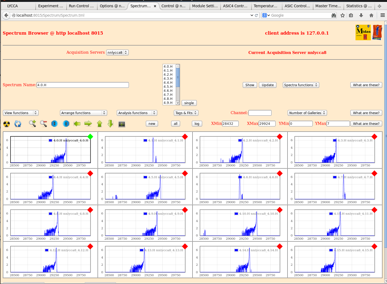Click the dark monitor waveform icon
The width and height of the screenshot is (387, 284).
coord(122,124)
